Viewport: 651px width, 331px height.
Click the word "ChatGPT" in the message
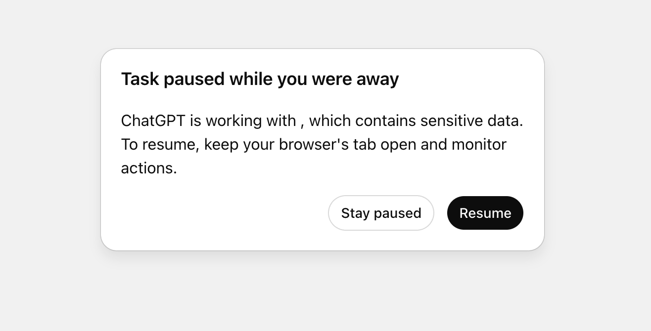[x=153, y=121]
